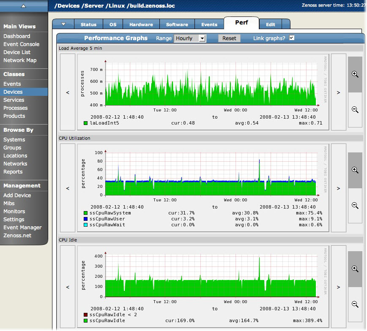The height and width of the screenshot is (331, 367).
Task: Pan Load Average graph backward in time
Action: [x=68, y=92]
